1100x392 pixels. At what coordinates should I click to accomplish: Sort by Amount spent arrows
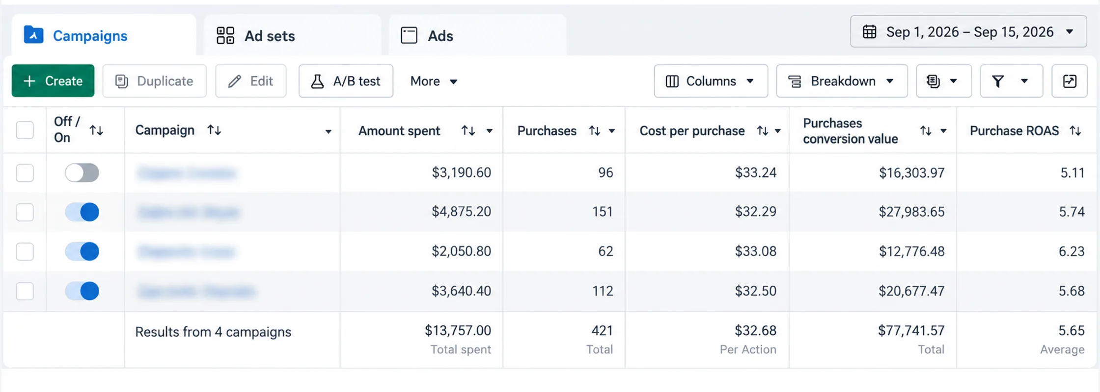(x=468, y=131)
